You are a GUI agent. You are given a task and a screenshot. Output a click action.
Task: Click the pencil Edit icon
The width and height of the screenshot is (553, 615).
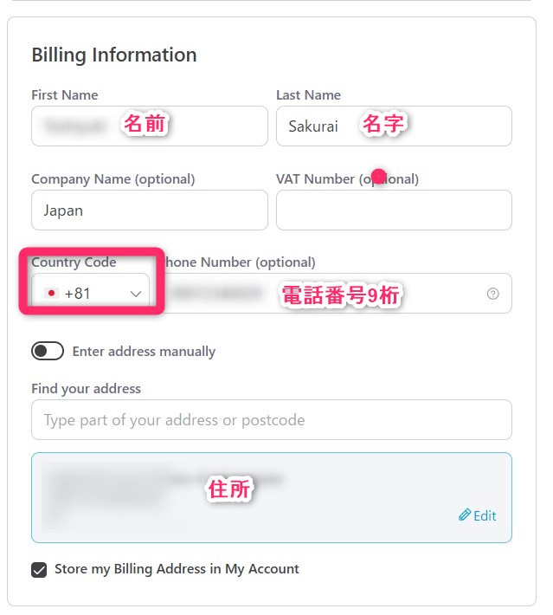coord(465,515)
